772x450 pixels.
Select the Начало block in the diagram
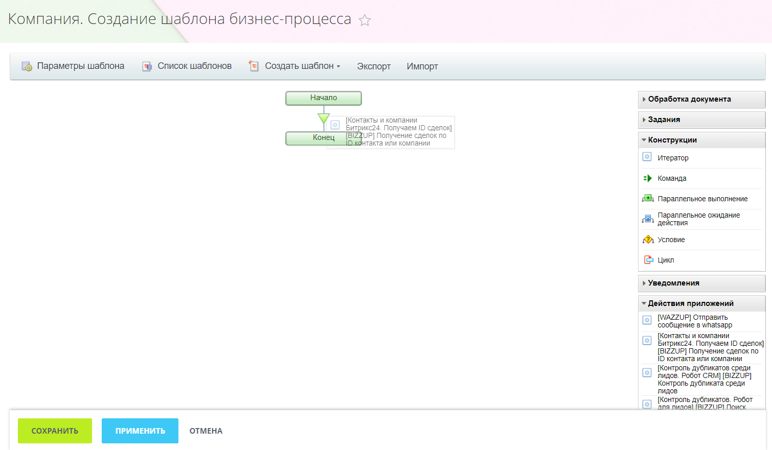[x=324, y=98]
